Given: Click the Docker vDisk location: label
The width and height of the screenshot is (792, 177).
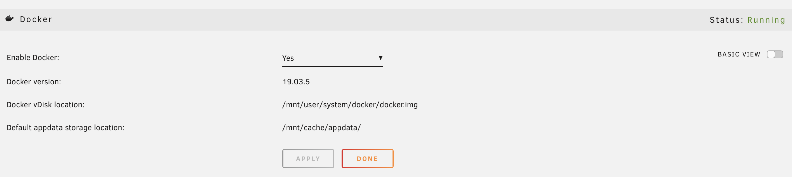Looking at the screenshot, I should pyautogui.click(x=45, y=105).
